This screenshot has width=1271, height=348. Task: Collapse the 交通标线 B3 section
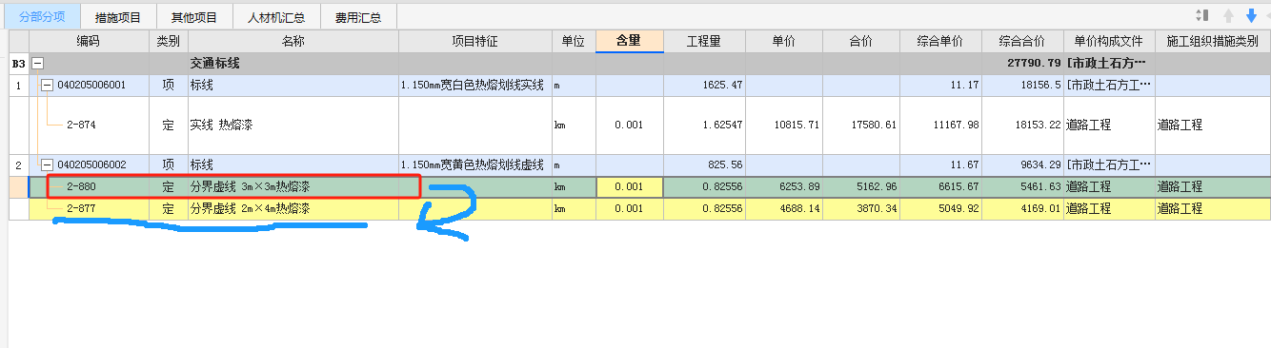click(38, 63)
